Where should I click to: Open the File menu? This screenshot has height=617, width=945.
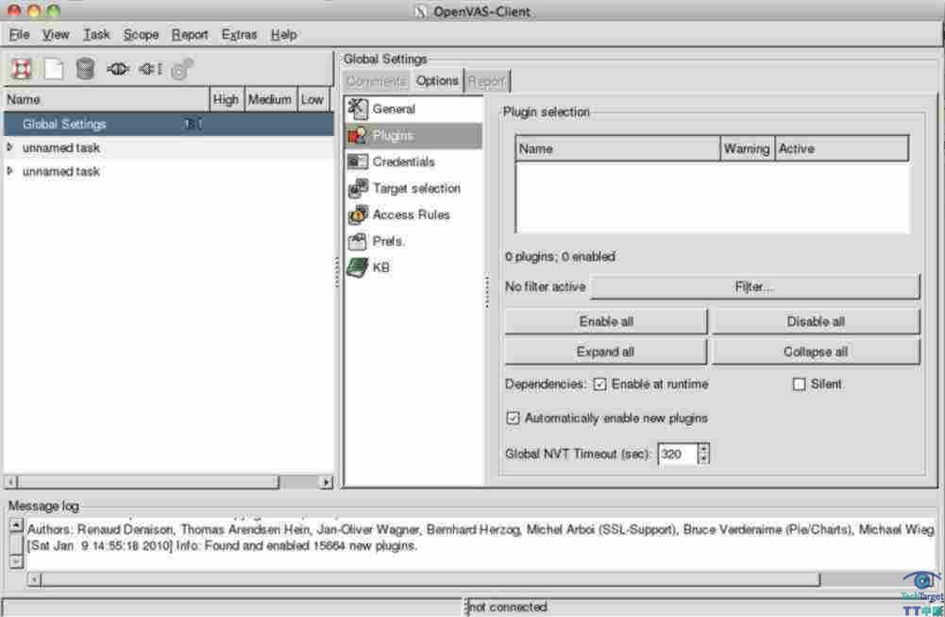[19, 35]
